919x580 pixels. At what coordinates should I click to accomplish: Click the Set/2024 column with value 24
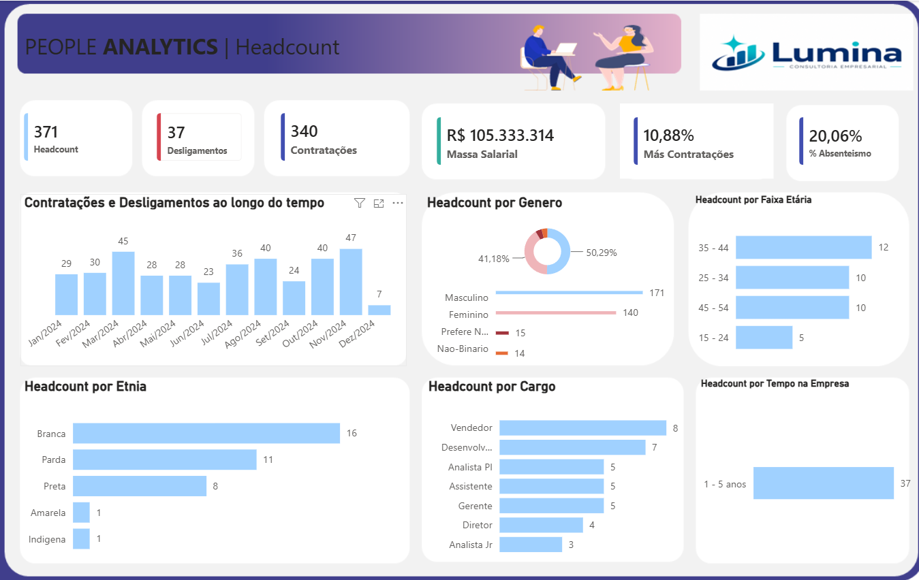click(x=294, y=297)
